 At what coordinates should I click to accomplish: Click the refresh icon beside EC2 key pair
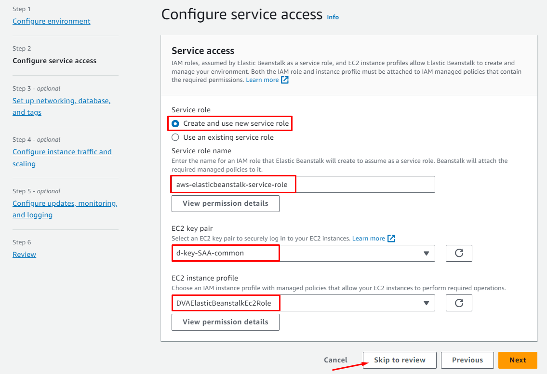459,253
